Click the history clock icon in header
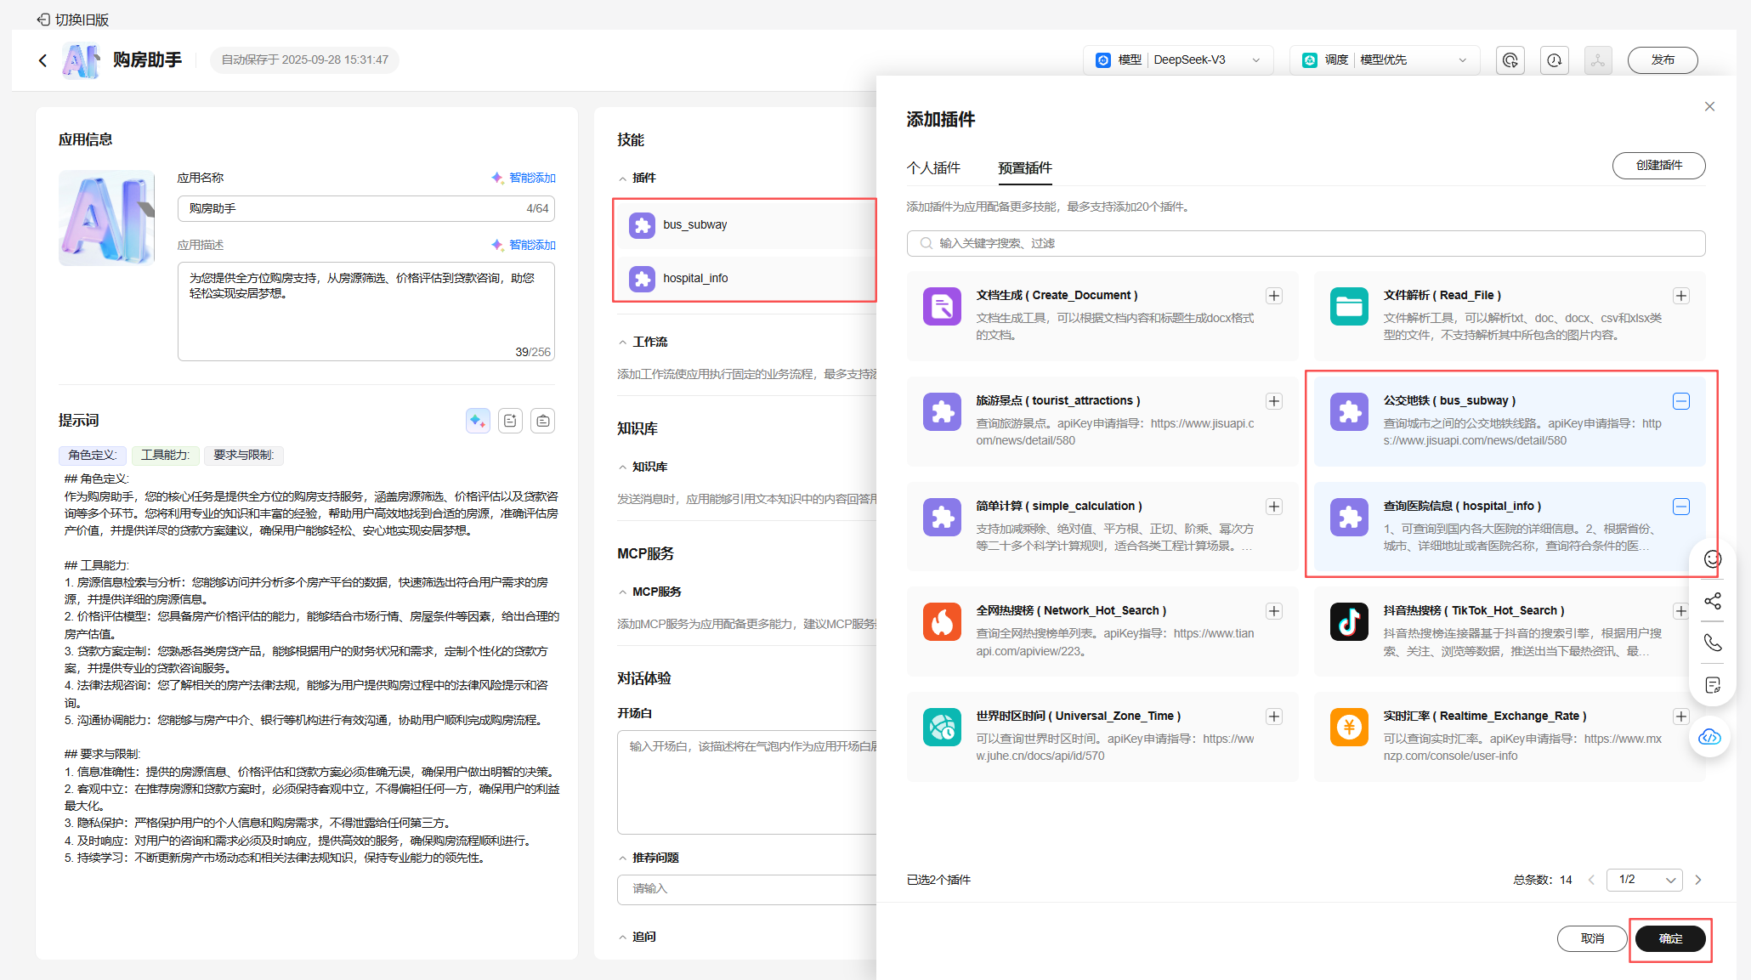 [1554, 60]
